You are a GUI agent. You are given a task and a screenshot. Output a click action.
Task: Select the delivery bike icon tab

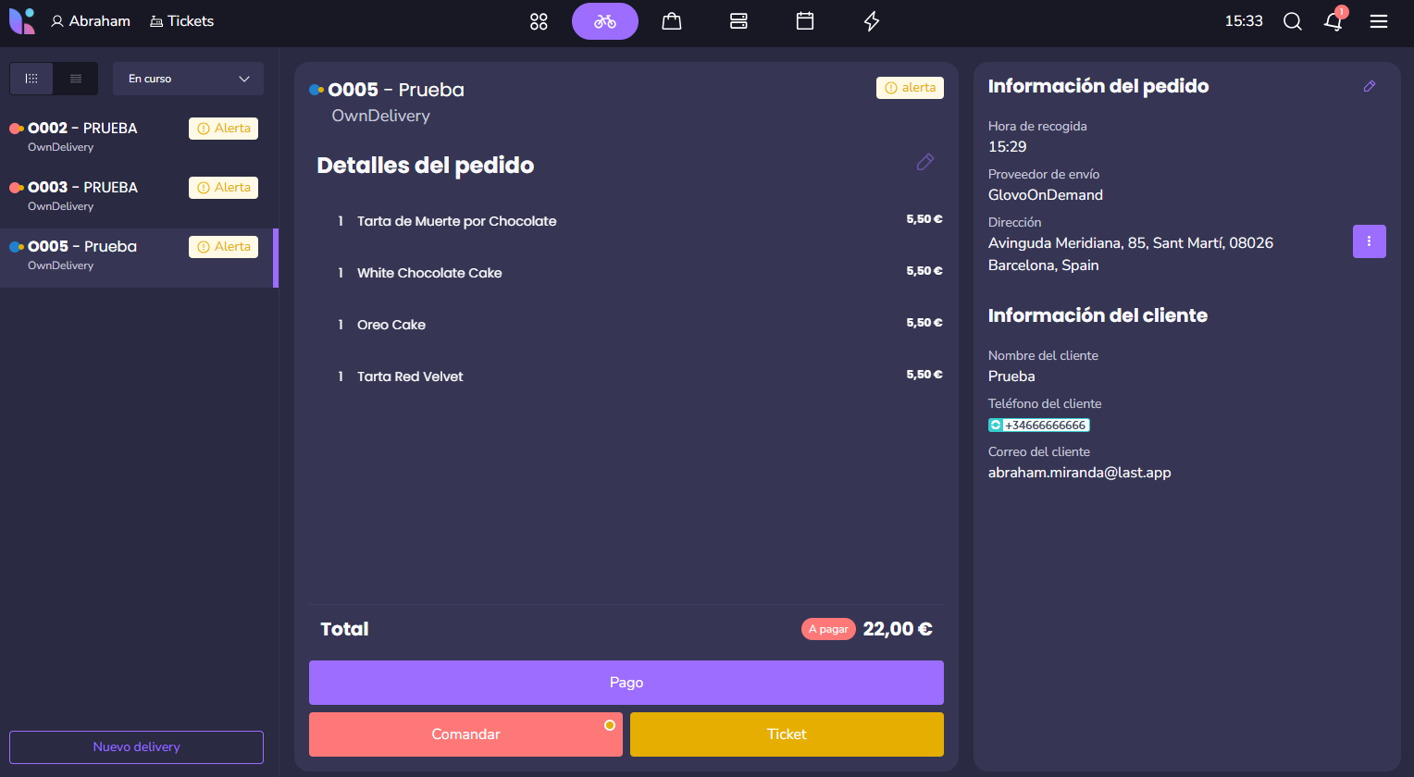pyautogui.click(x=605, y=21)
